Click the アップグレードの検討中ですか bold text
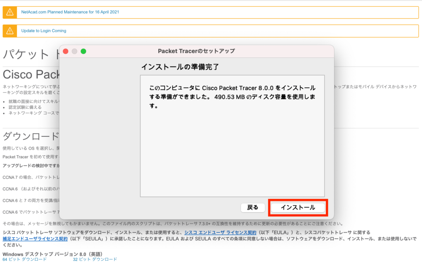Screen dimensions: 422x268 pyautogui.click(x=31, y=165)
